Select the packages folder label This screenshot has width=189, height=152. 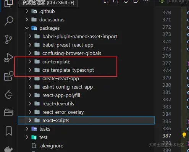(50, 28)
